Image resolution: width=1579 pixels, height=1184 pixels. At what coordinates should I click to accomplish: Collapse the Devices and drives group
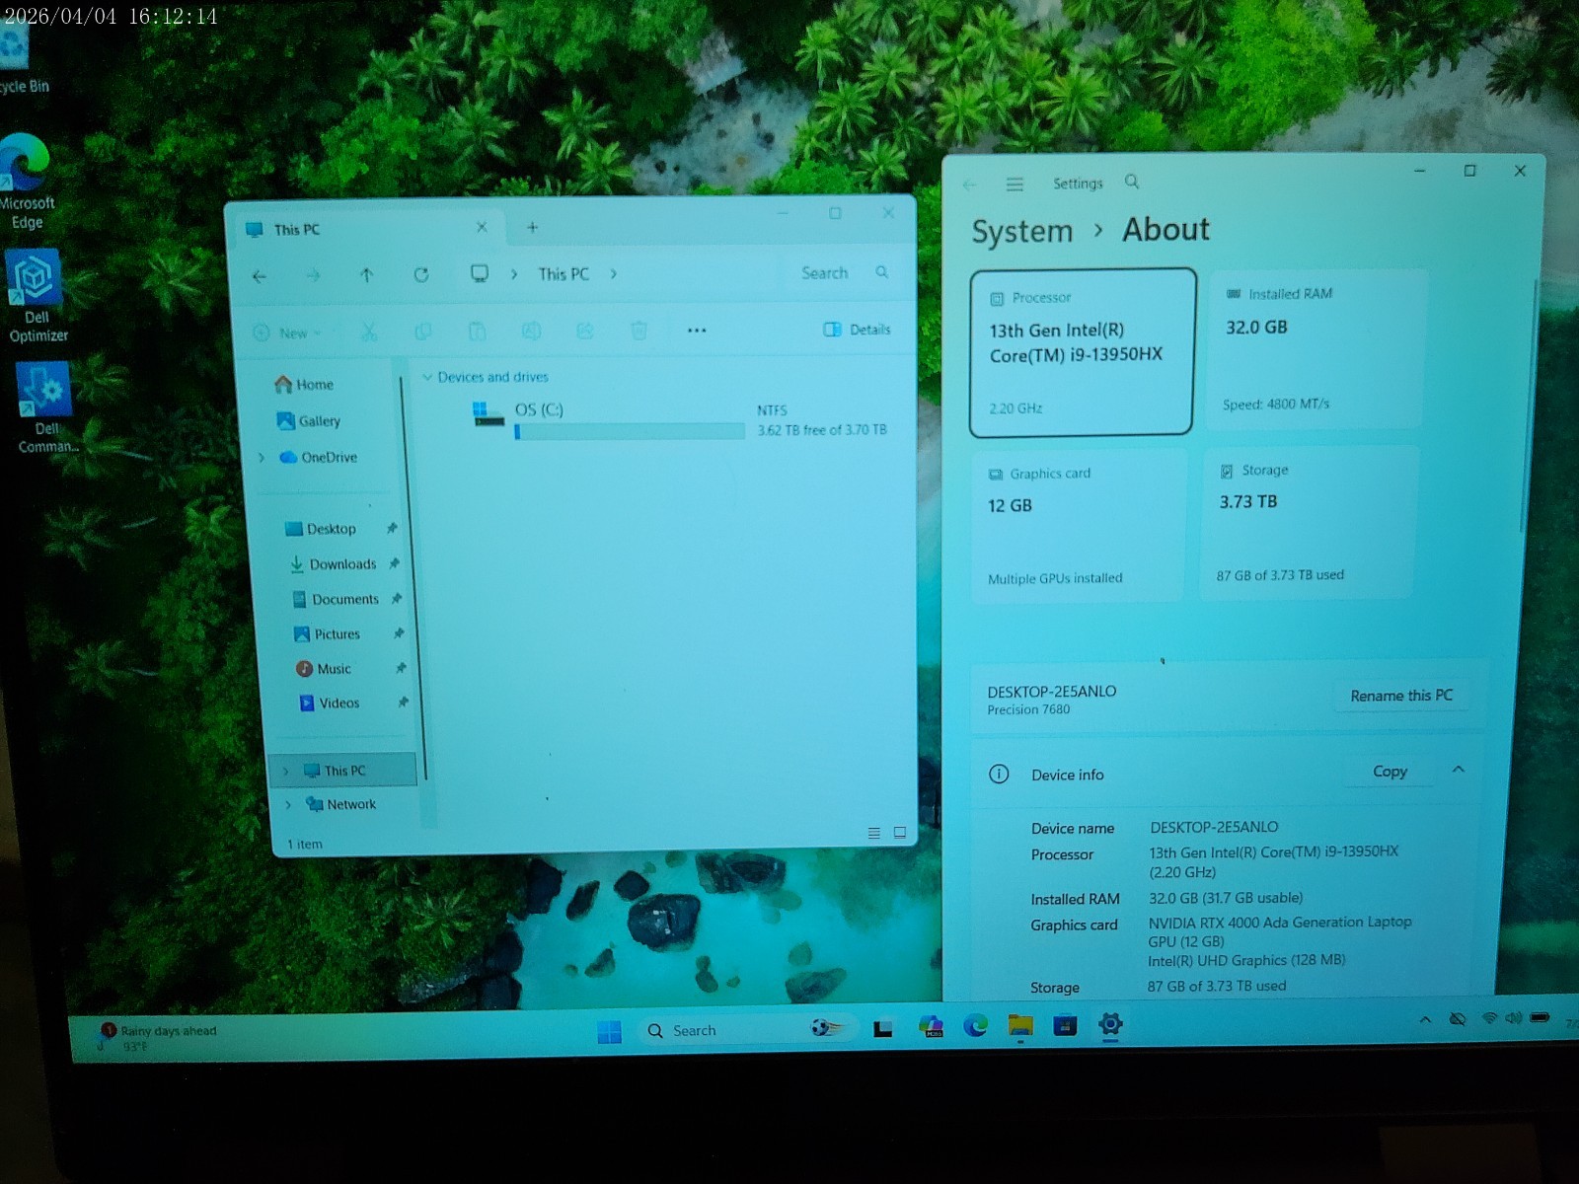pos(427,377)
